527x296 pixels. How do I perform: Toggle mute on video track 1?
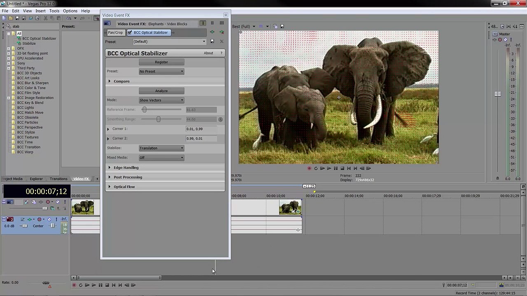[58, 202]
